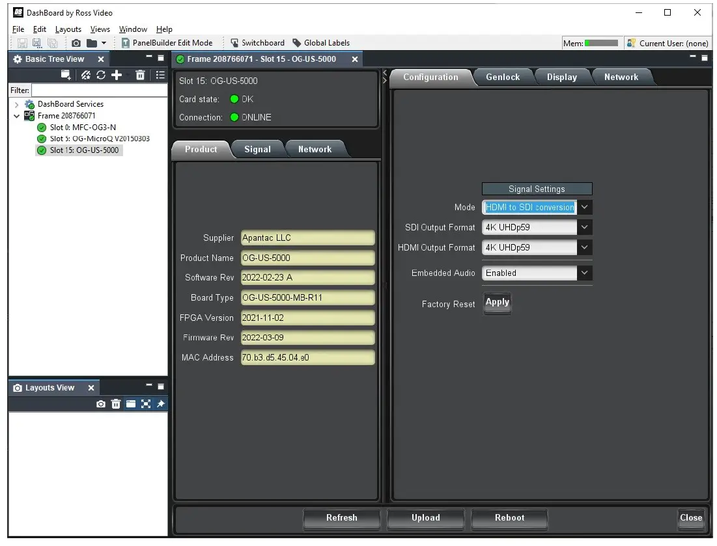This screenshot has width=717, height=546.
Task: Switch to the left Network tab beside Signal
Action: pos(315,150)
